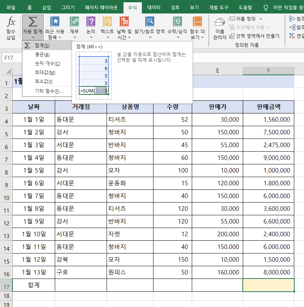Image resolution: width=304 pixels, height=307 pixels.
Task: Open the 날짜 및 시간 functions icon
Action: coord(124,21)
